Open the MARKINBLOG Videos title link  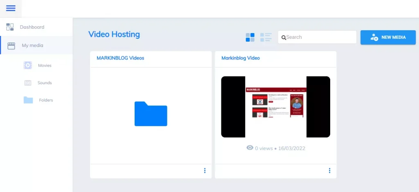(120, 58)
